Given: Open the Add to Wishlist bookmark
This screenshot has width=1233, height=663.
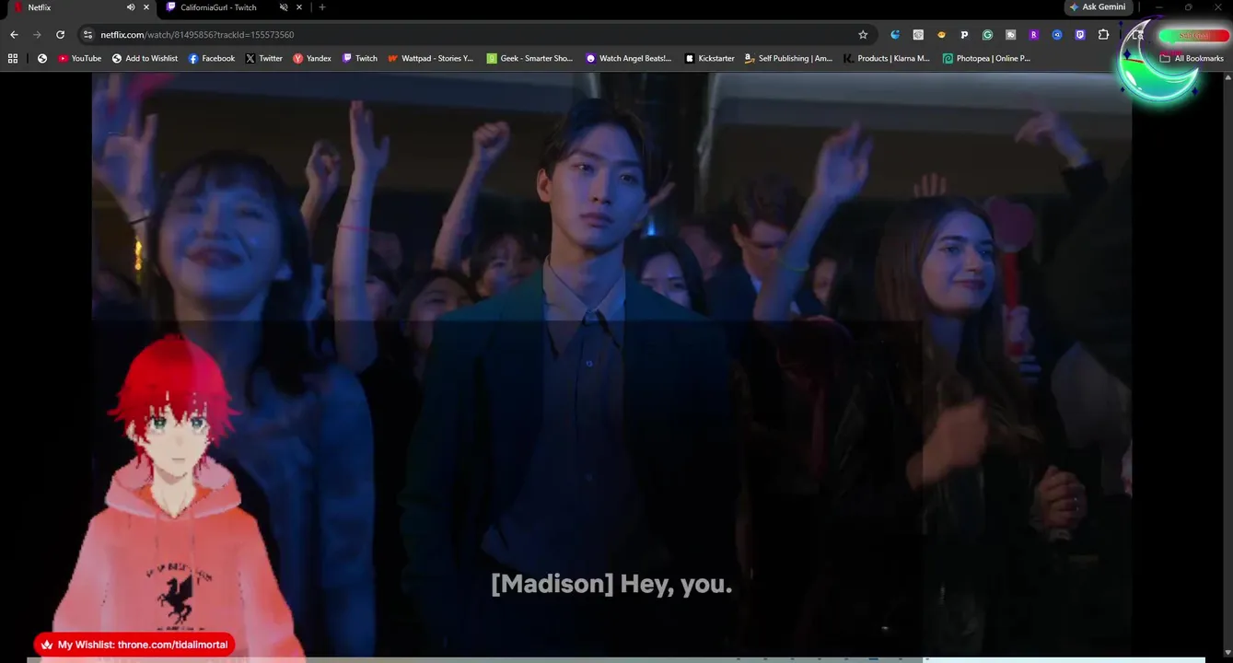Looking at the screenshot, I should 145,58.
